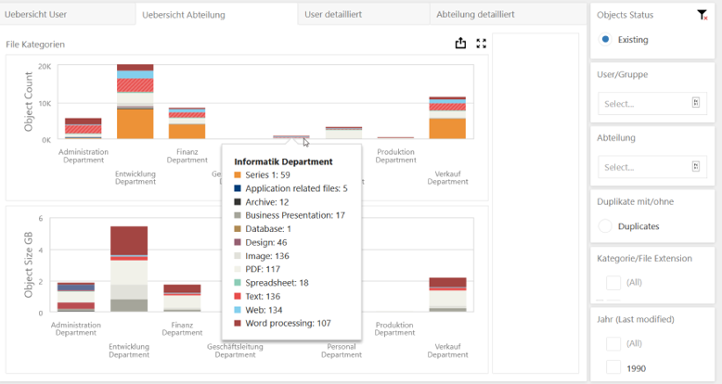Click orange Series 1 swatch in tooltip
The image size is (722, 384).
coord(238,174)
